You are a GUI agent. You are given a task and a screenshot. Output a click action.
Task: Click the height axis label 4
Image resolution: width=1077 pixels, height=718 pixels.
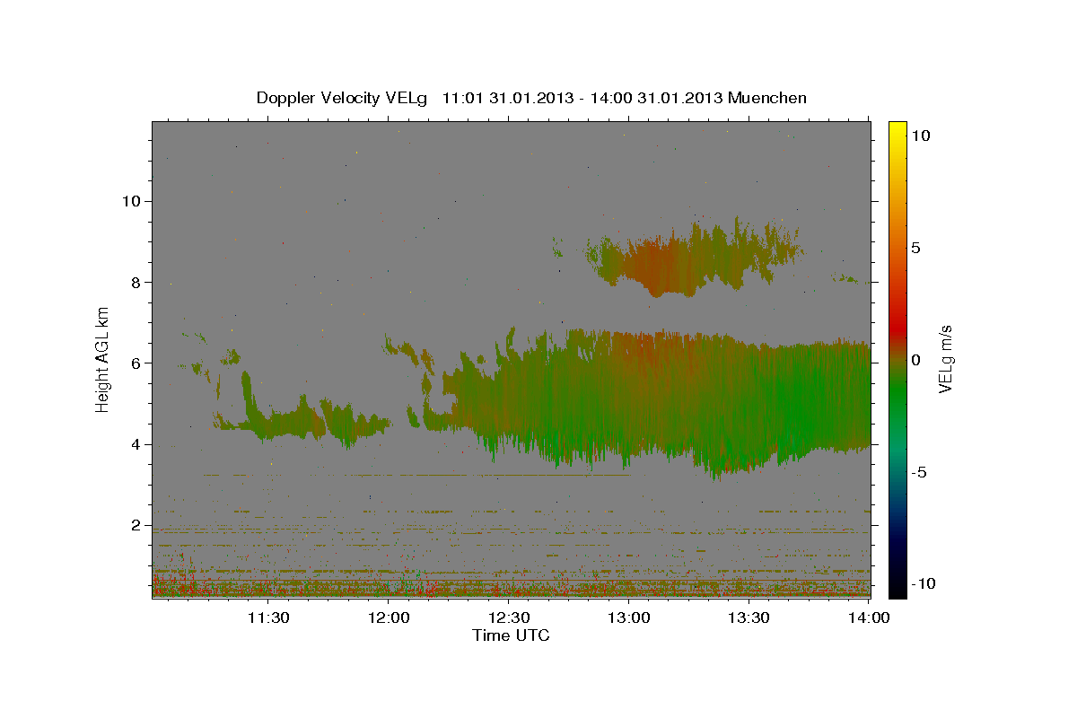click(137, 444)
